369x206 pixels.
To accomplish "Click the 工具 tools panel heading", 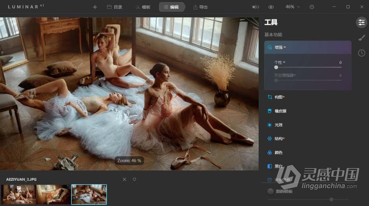I will (x=271, y=22).
